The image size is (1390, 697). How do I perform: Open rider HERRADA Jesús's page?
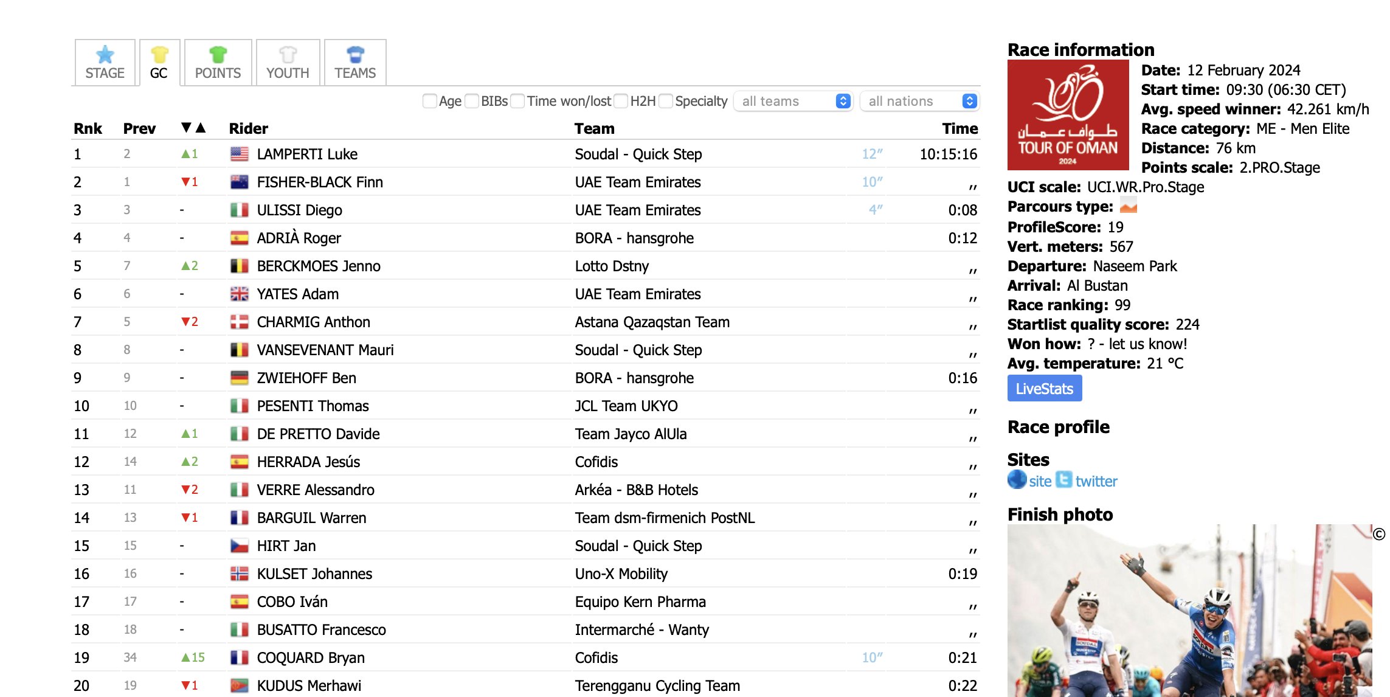tap(308, 462)
